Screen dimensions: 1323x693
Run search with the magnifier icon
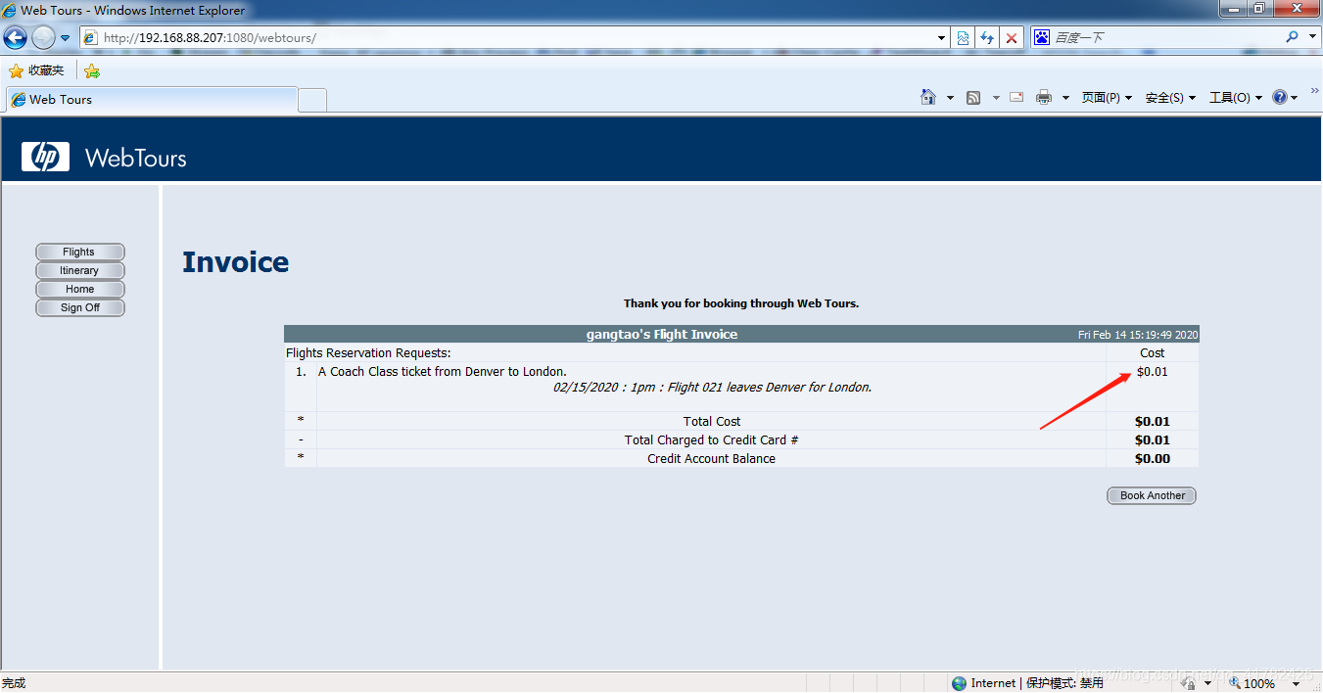tap(1293, 37)
